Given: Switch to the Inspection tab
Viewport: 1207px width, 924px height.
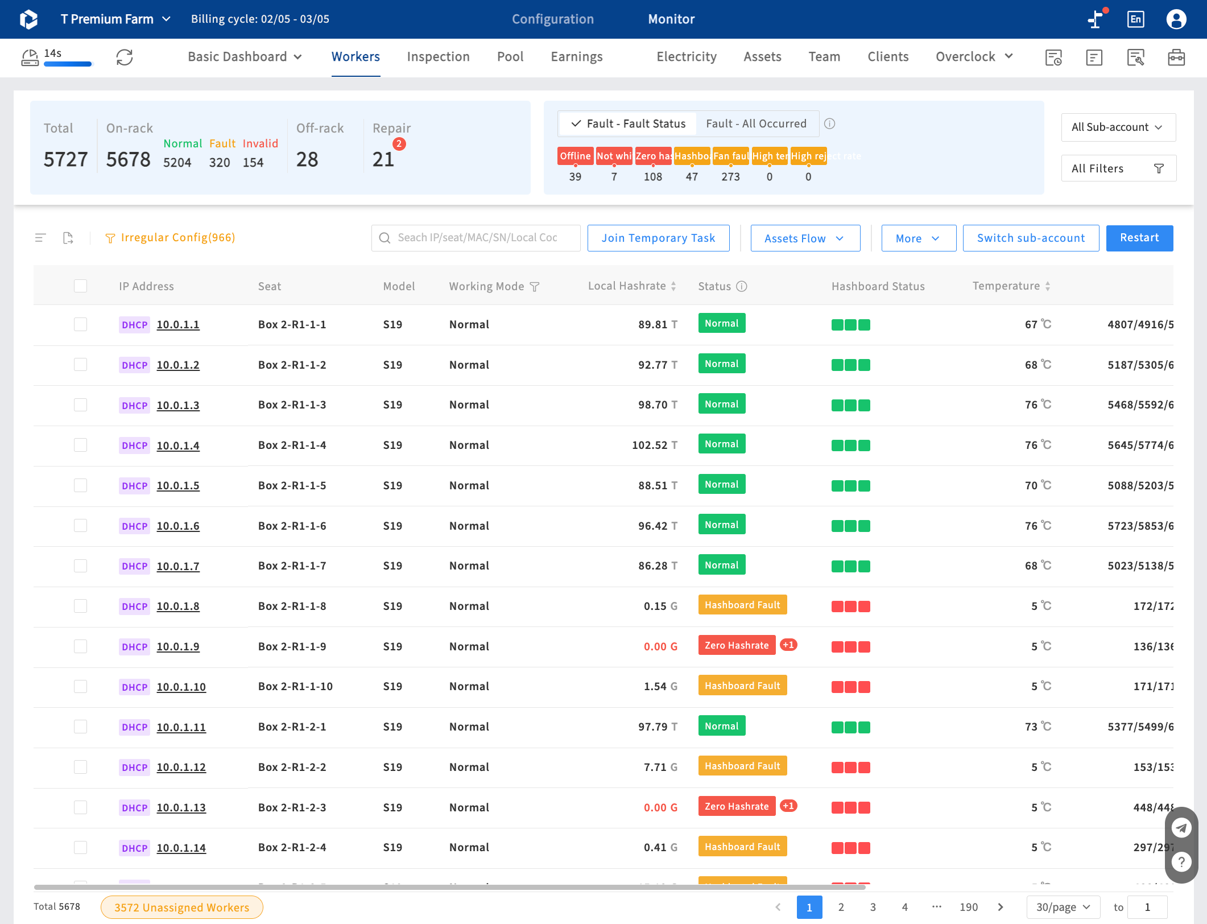Looking at the screenshot, I should pyautogui.click(x=438, y=57).
